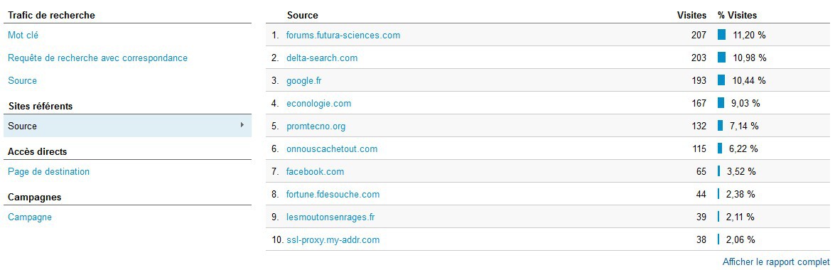Open forums.futura-sciences.com source

tap(343, 36)
